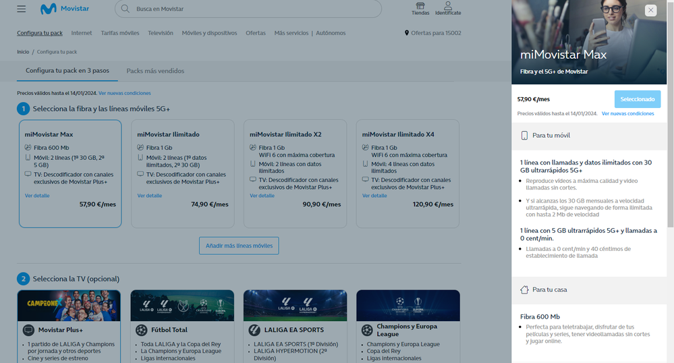Click the Movistar logo
Image resolution: width=674 pixels, height=363 pixels.
[x=65, y=9]
